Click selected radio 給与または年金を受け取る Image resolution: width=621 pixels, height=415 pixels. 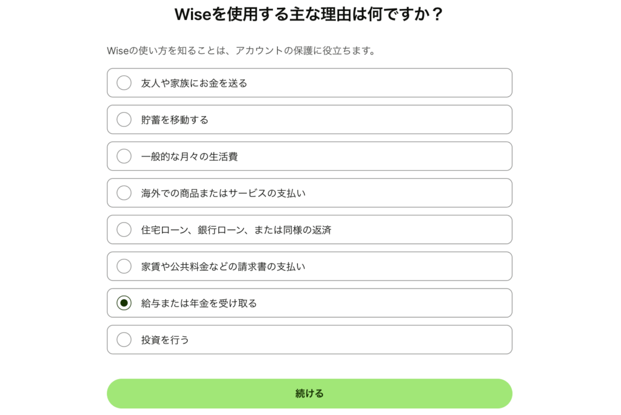pos(124,303)
